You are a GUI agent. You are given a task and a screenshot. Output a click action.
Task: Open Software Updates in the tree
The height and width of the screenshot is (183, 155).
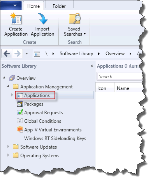[x=39, y=147]
